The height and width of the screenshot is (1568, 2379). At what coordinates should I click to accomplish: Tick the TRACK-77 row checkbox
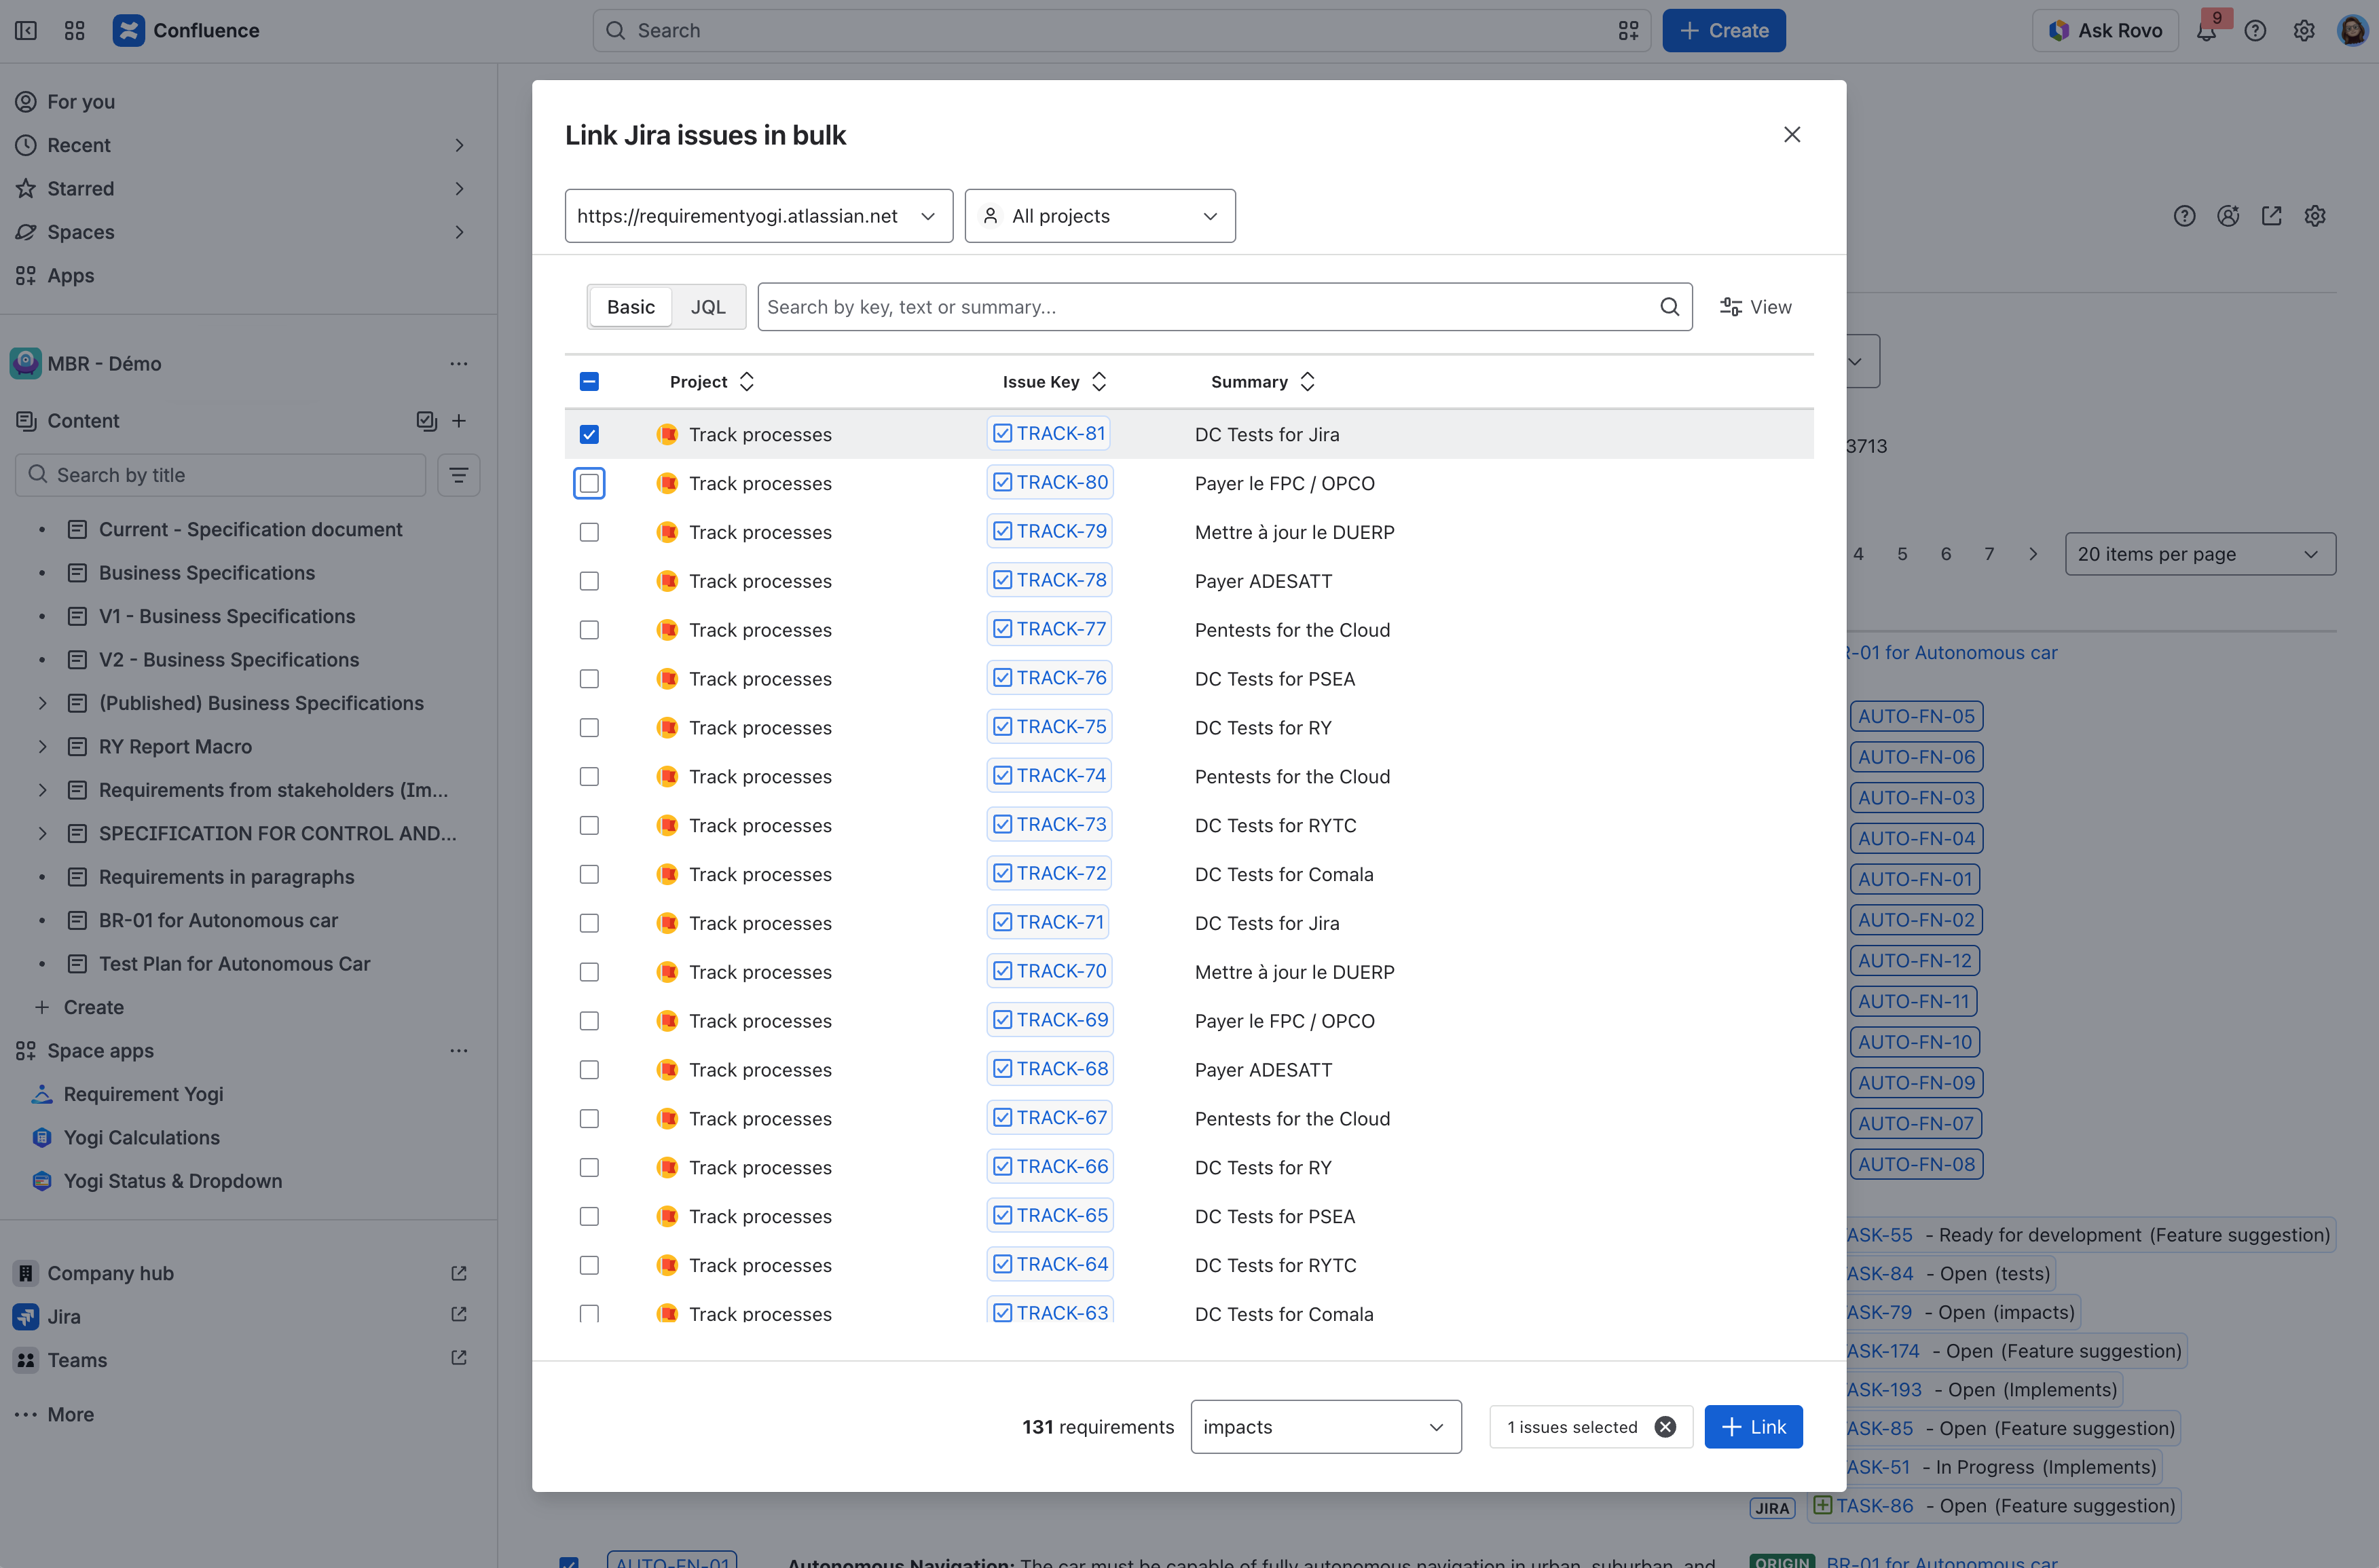coord(589,630)
